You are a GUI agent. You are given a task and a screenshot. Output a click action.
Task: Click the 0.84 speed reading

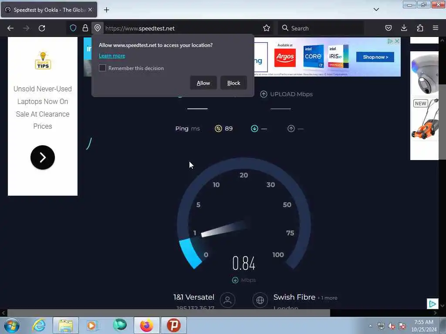pos(244,263)
